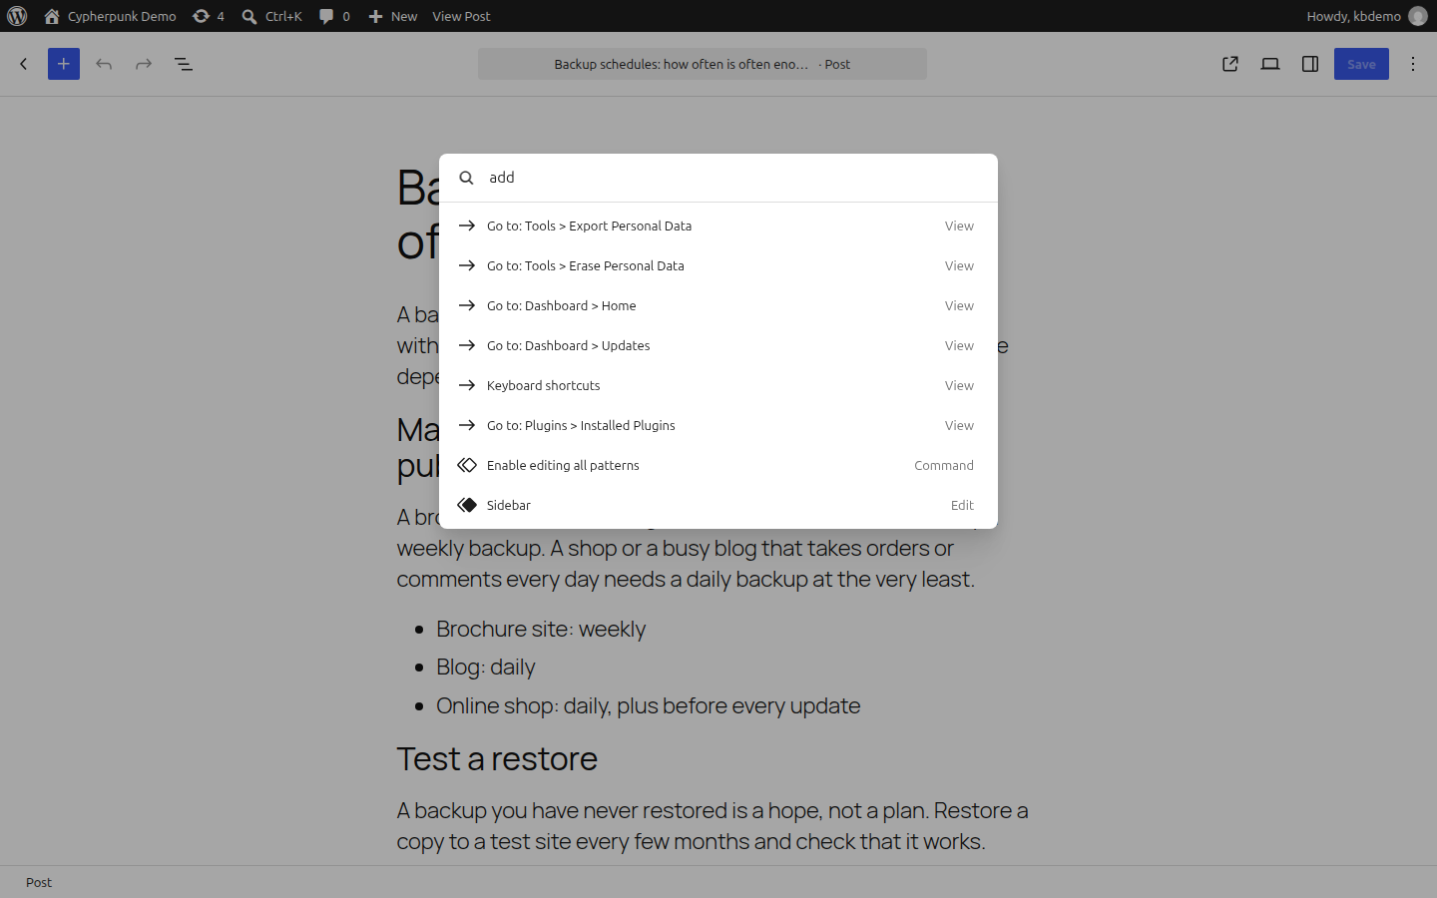
Task: Click the 'Brochure site: weekly' list item
Action: 541,630
